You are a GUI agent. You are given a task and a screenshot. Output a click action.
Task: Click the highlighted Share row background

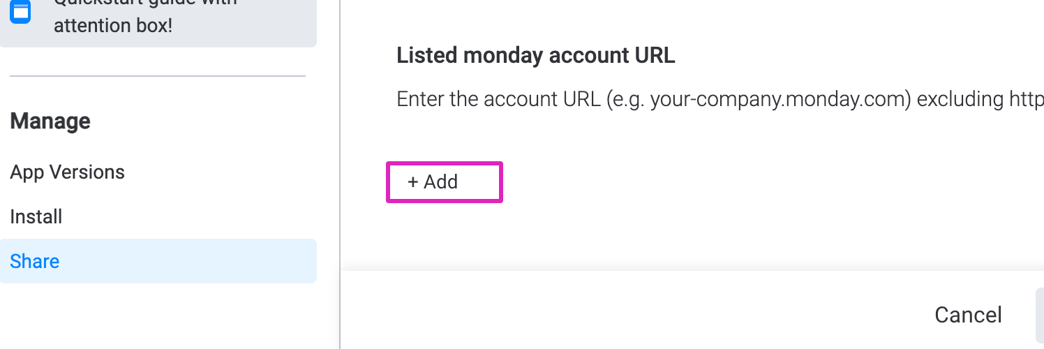point(158,261)
